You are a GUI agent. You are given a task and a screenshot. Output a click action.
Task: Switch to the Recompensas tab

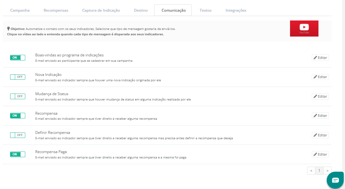point(56,10)
